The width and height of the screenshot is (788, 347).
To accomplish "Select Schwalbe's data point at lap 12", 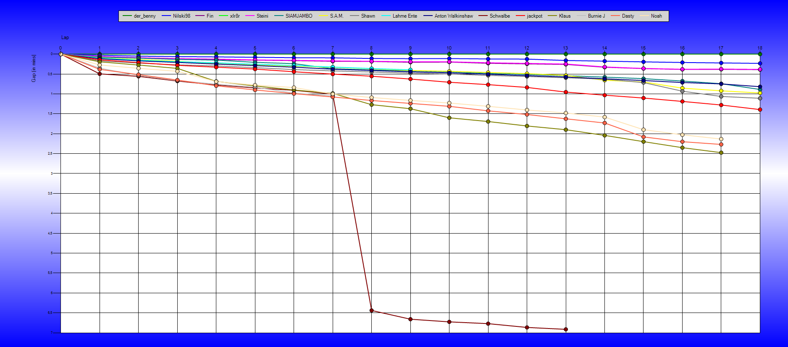I will pyautogui.click(x=527, y=328).
